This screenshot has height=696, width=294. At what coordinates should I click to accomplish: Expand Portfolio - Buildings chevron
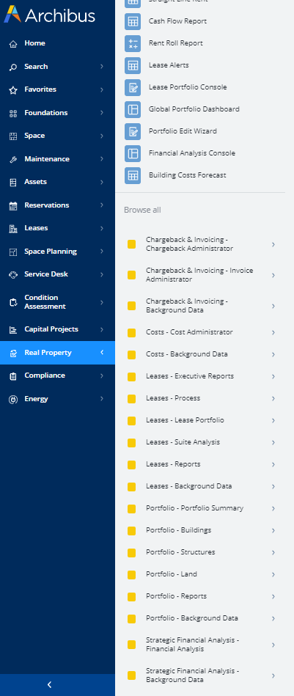(x=273, y=530)
